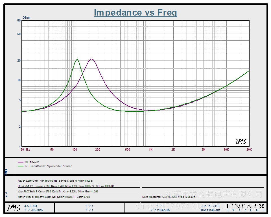Image resolution: width=271 pixels, height=217 pixels.
Task: Click the LMS logo in footer
Action: pyautogui.click(x=14, y=208)
